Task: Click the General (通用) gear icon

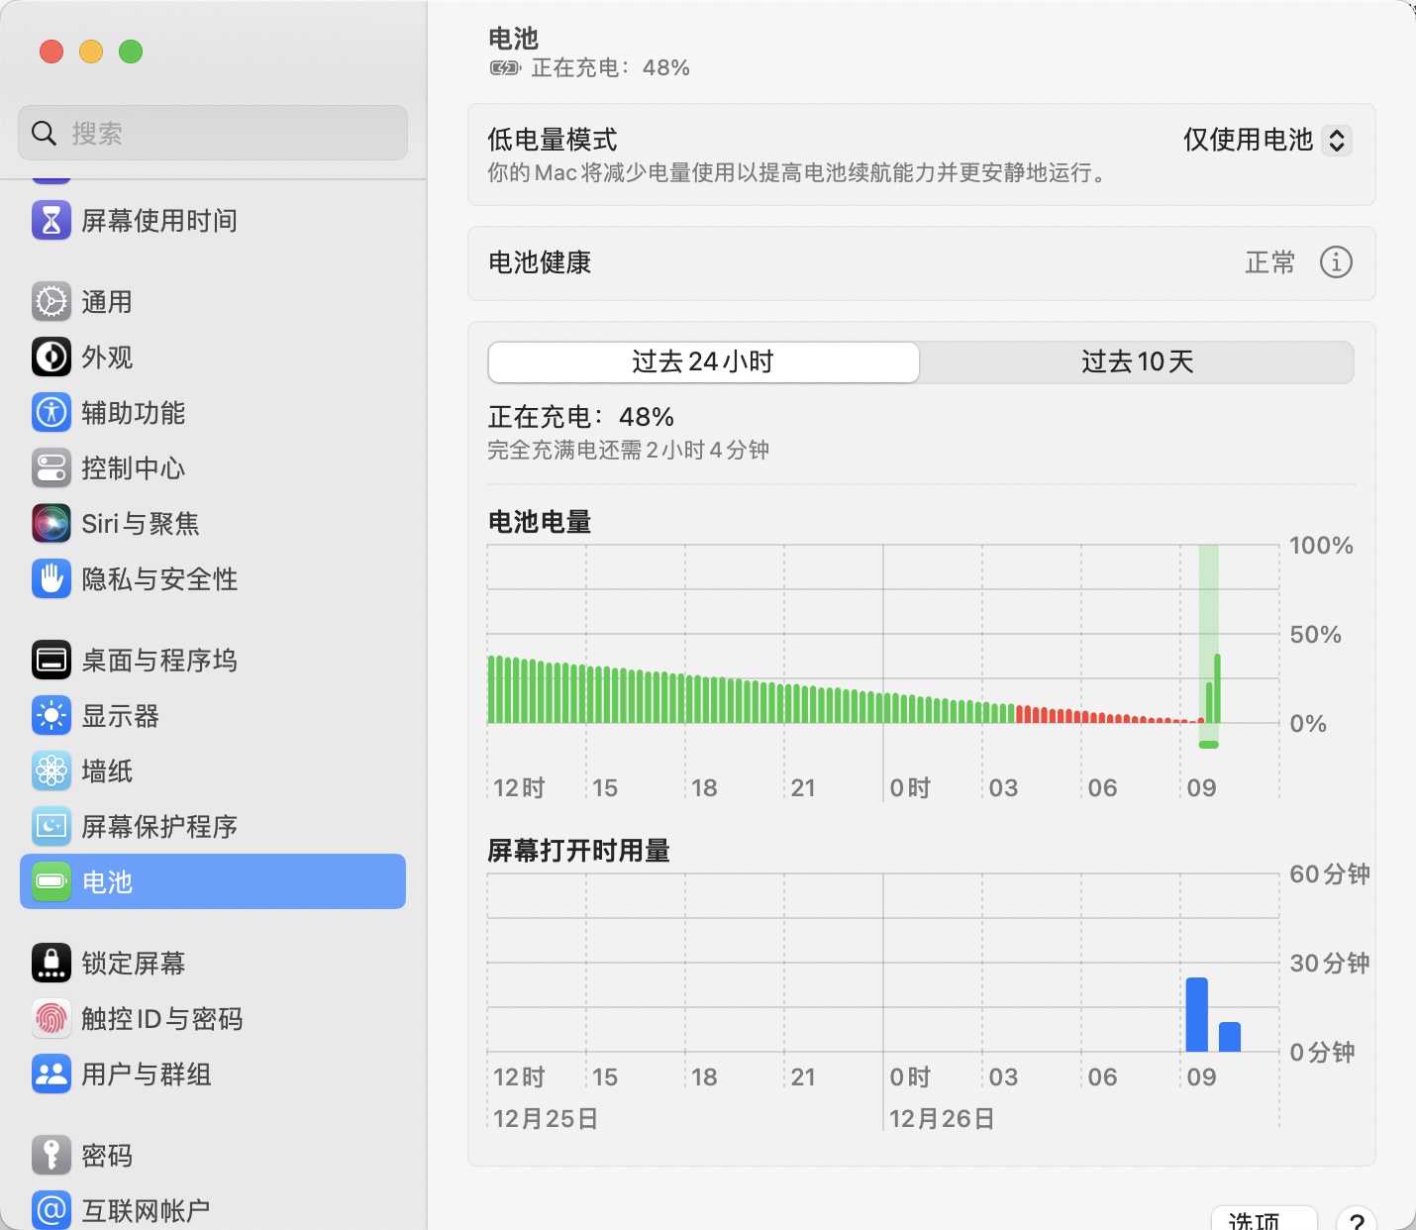Action: coord(51,302)
